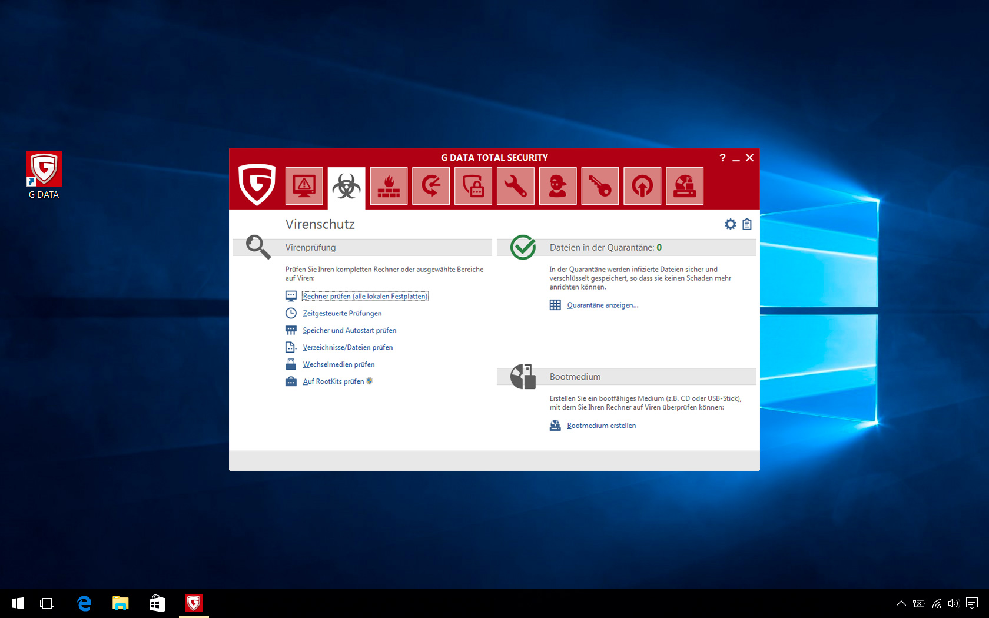Click the G DATA shield logo
989x618 pixels.
tap(257, 184)
